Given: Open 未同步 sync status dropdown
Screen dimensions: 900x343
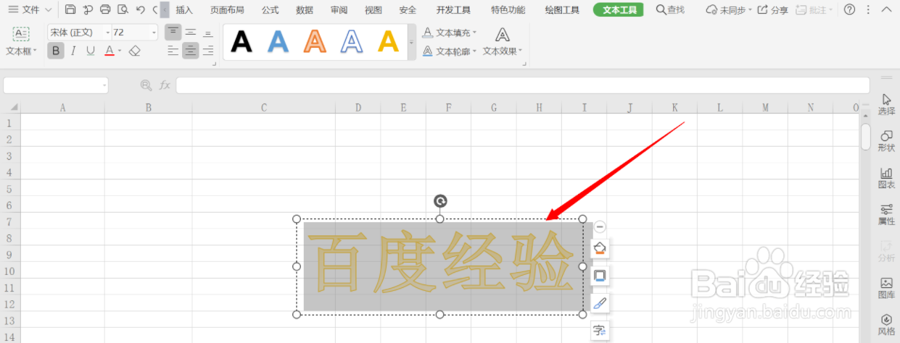Looking at the screenshot, I should click(729, 10).
